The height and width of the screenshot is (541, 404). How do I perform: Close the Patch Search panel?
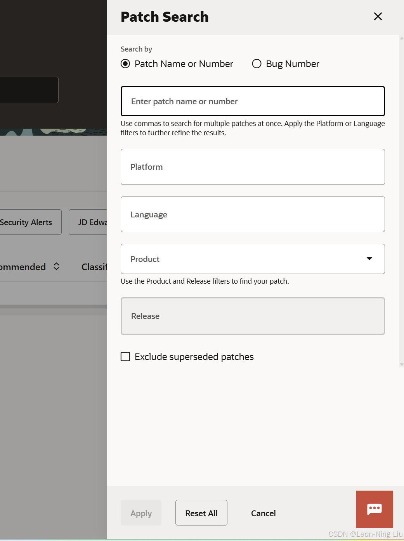[x=378, y=16]
